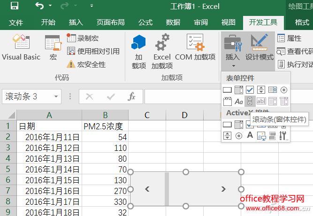The height and width of the screenshot is (216, 313).
Task: Pick the ActiveX Label (A) control
Action: (250, 135)
